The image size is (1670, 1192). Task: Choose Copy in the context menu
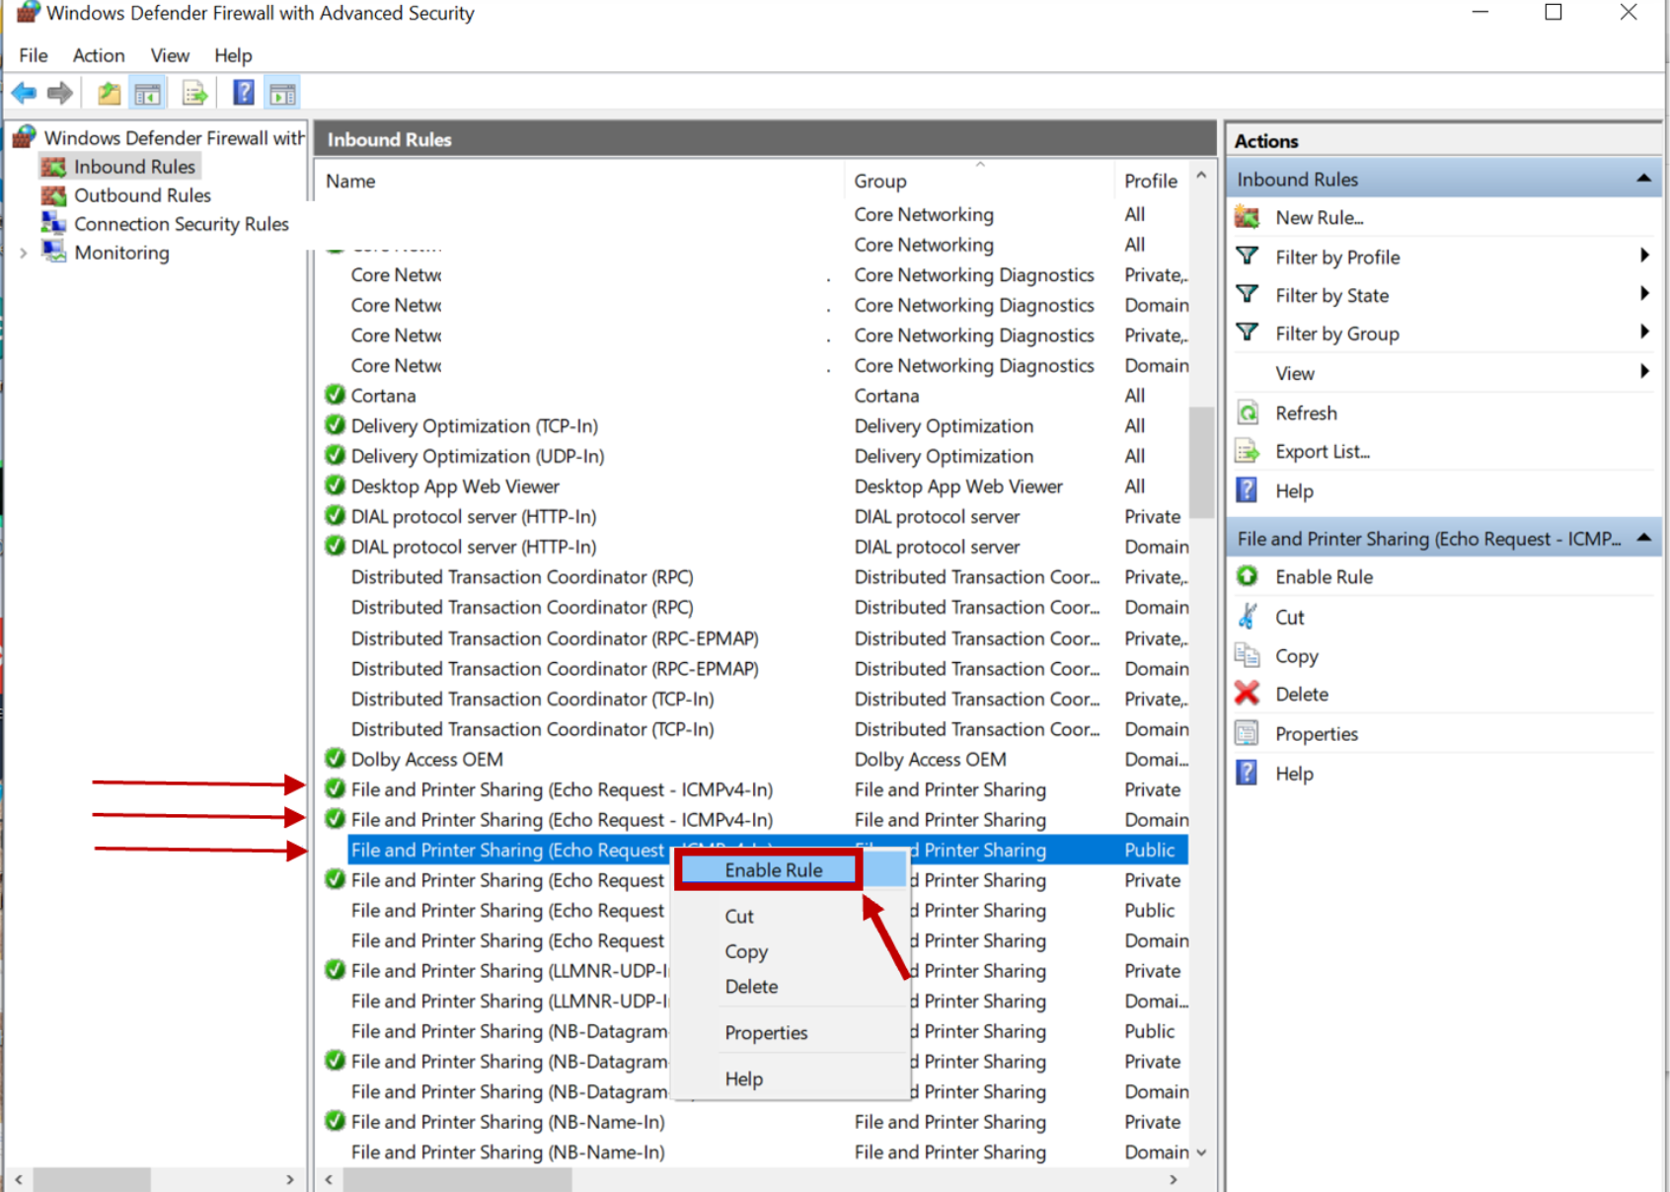[746, 951]
